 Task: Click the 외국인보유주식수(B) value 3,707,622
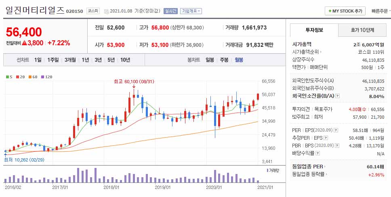[374, 89]
